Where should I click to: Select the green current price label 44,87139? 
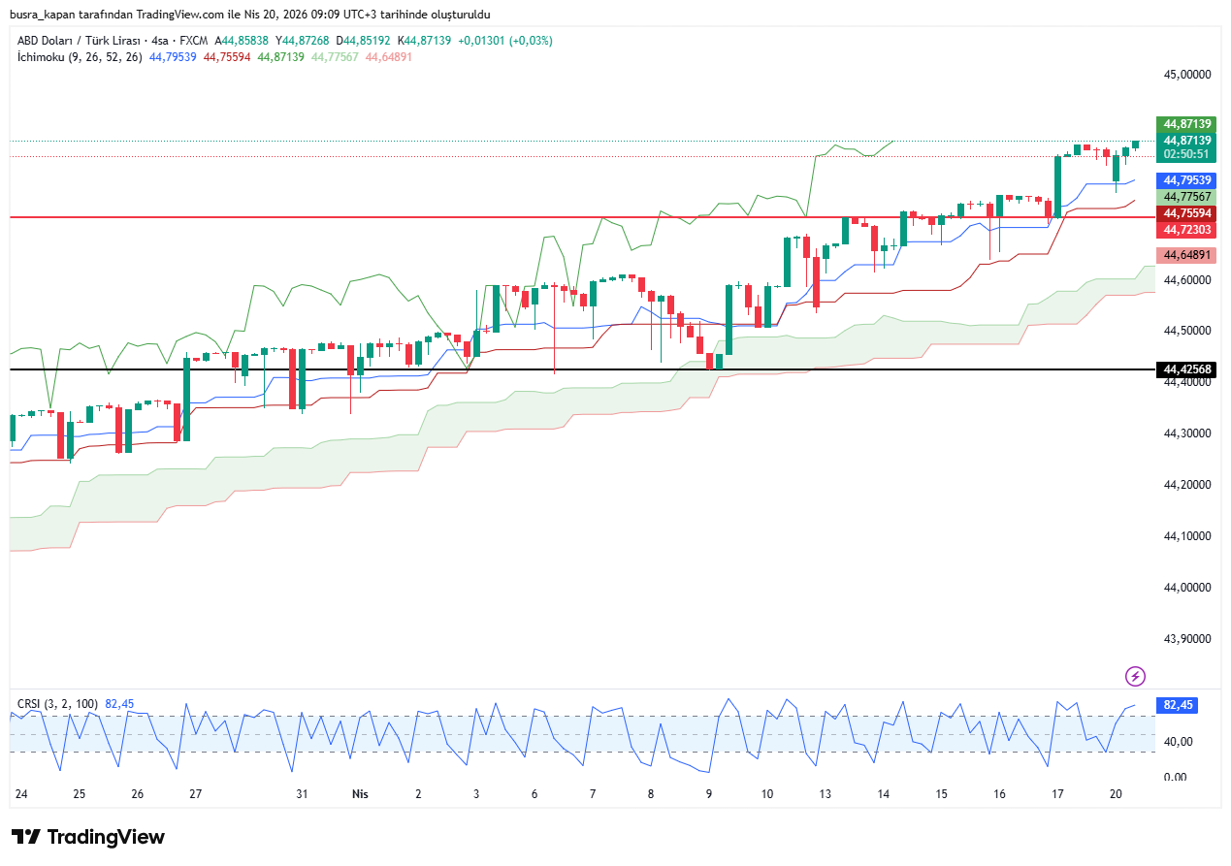coord(1186,124)
